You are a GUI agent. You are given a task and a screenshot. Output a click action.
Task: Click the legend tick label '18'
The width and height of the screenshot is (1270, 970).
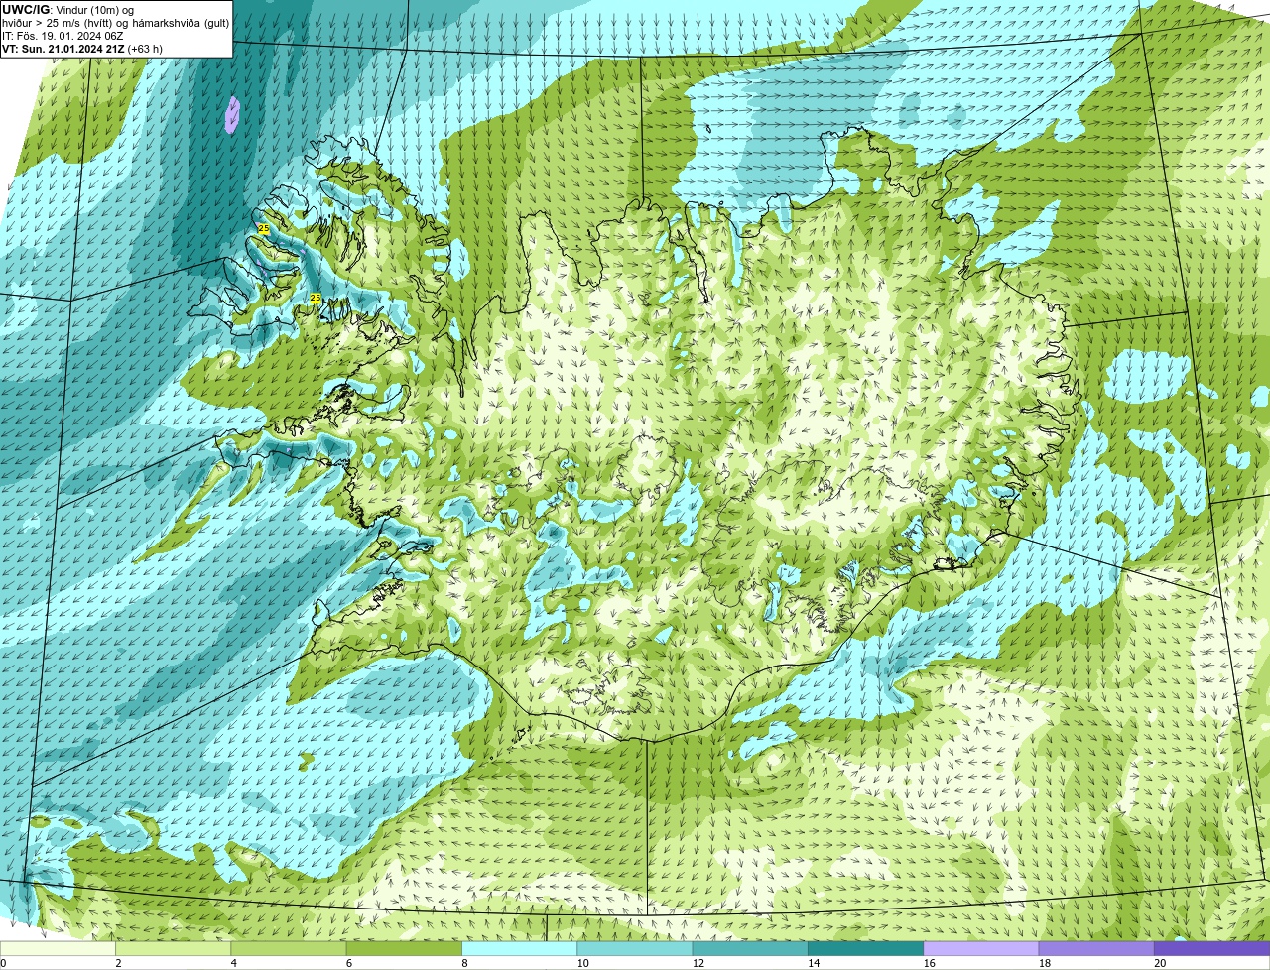tap(1045, 963)
